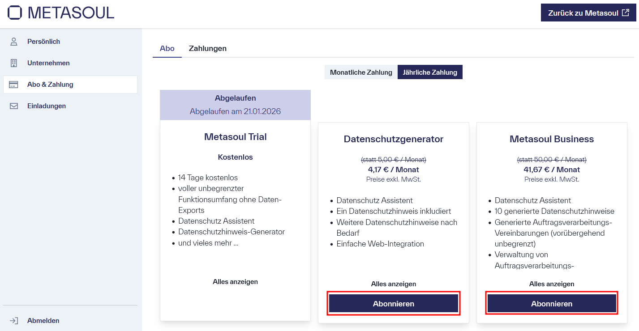639x331 pixels.
Task: Click Einfache Web-Integration bullet
Action: 380,244
